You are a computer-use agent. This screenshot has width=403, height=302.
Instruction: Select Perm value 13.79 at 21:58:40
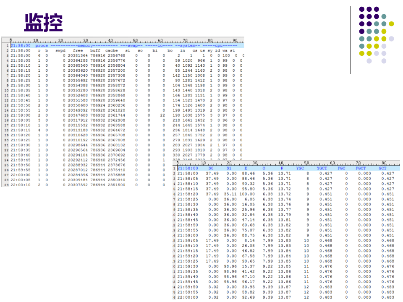(284, 215)
